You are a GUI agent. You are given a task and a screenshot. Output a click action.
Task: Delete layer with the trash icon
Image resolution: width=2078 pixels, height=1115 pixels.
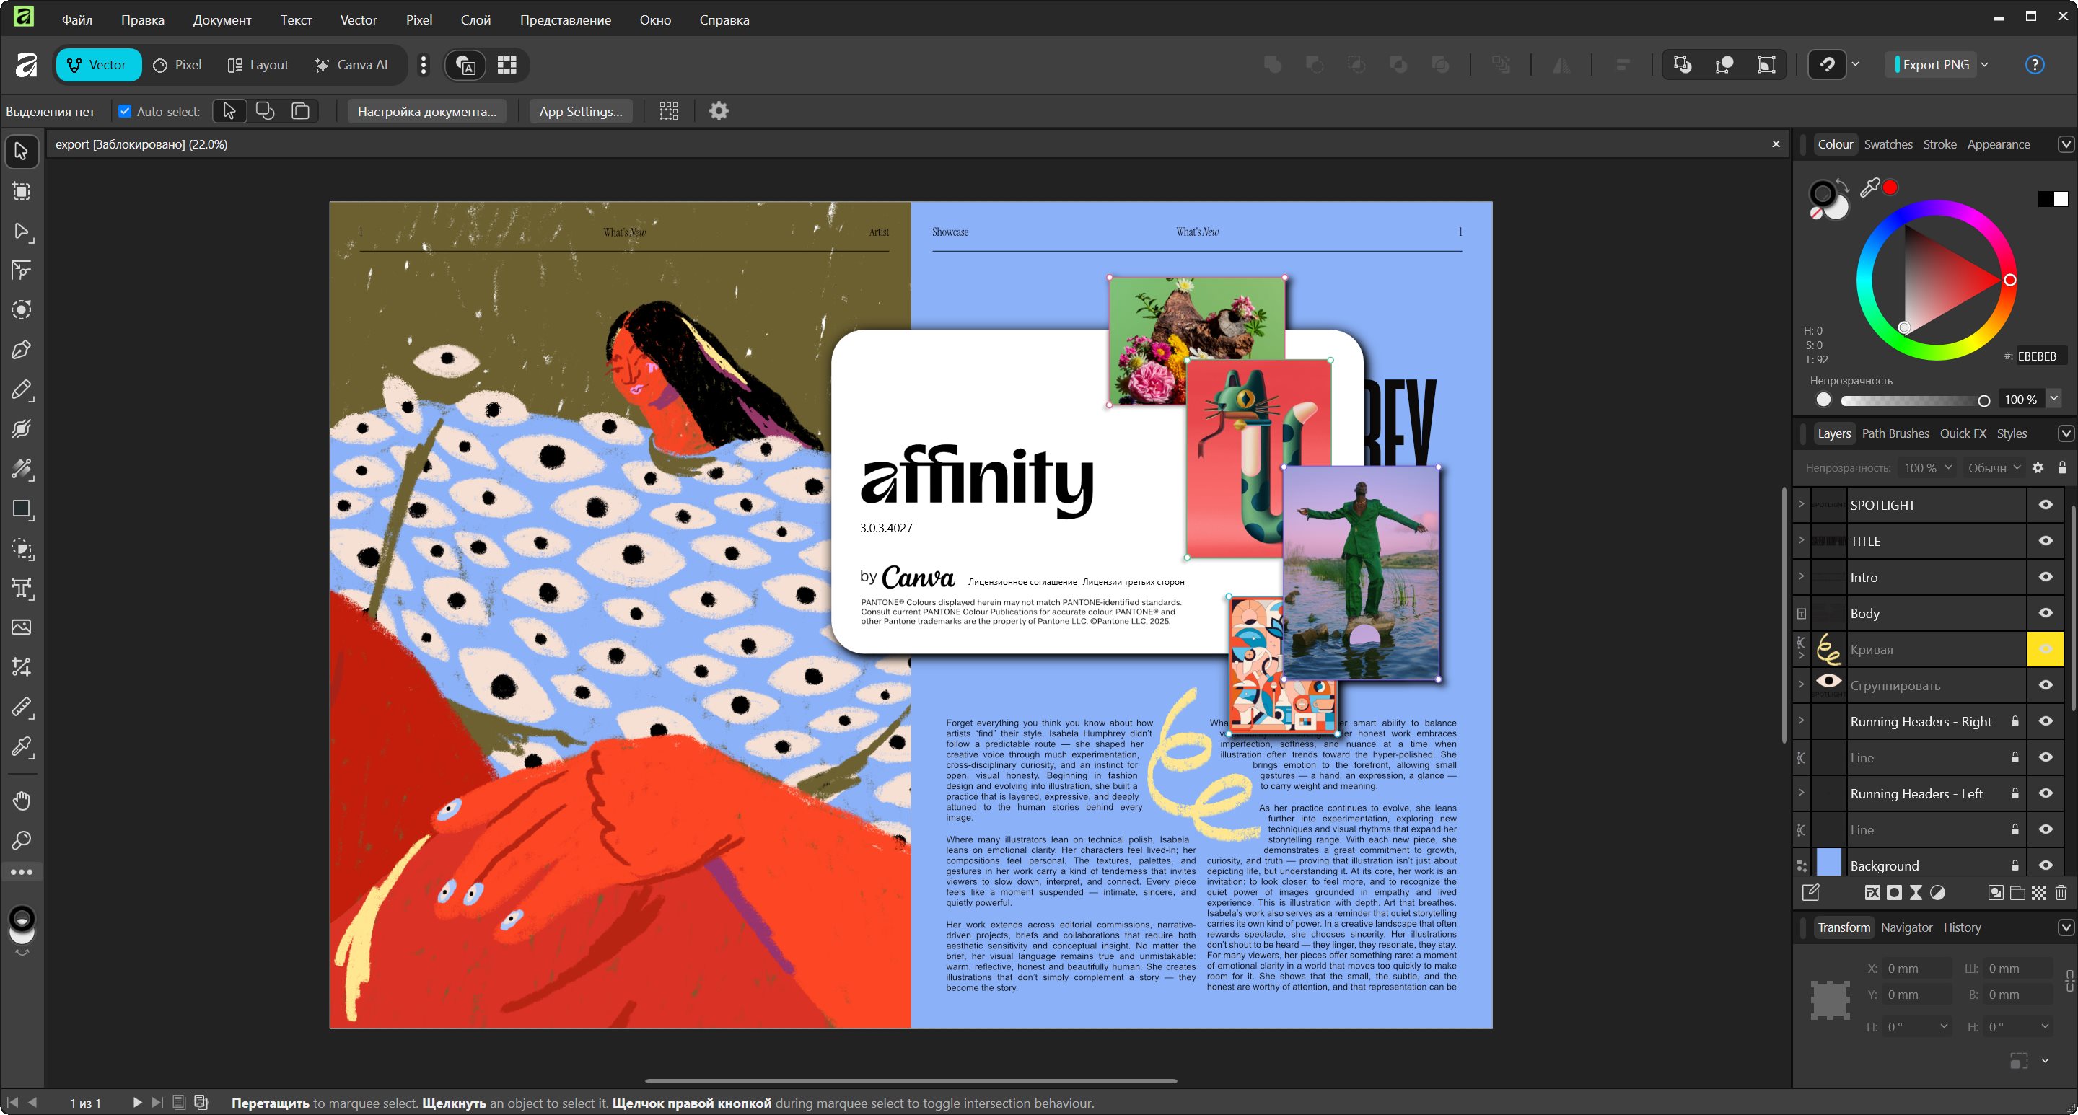click(x=2061, y=892)
